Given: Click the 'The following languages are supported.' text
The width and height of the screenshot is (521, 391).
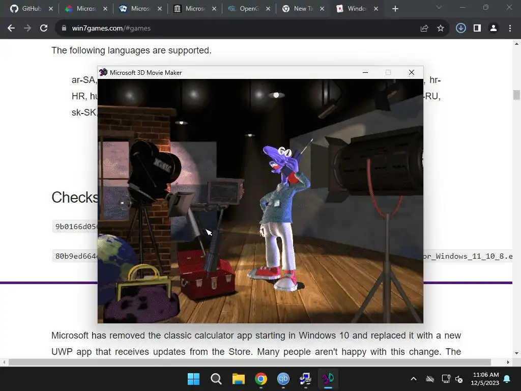Looking at the screenshot, I should coord(131,50).
